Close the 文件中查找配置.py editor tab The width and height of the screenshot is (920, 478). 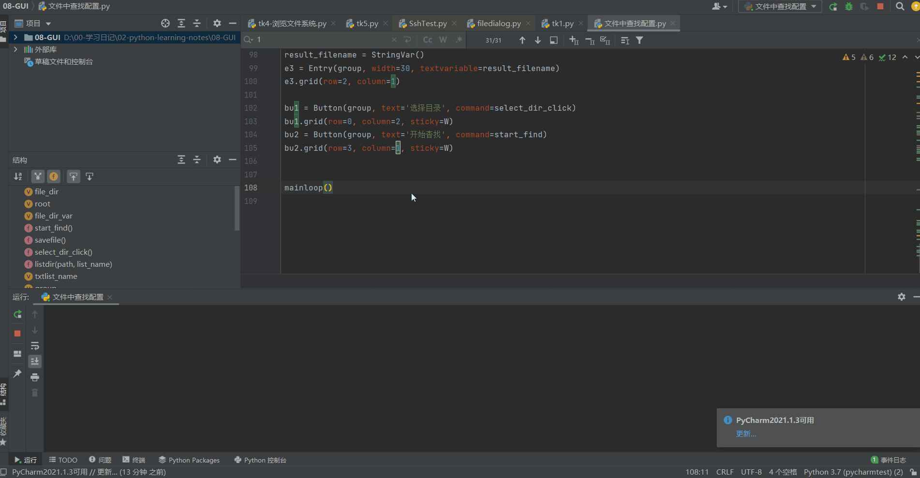click(673, 23)
